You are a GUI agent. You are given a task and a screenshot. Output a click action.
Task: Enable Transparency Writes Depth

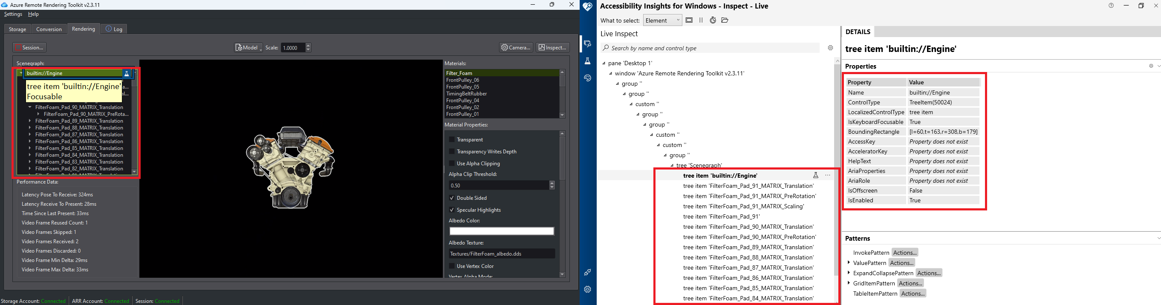[452, 151]
